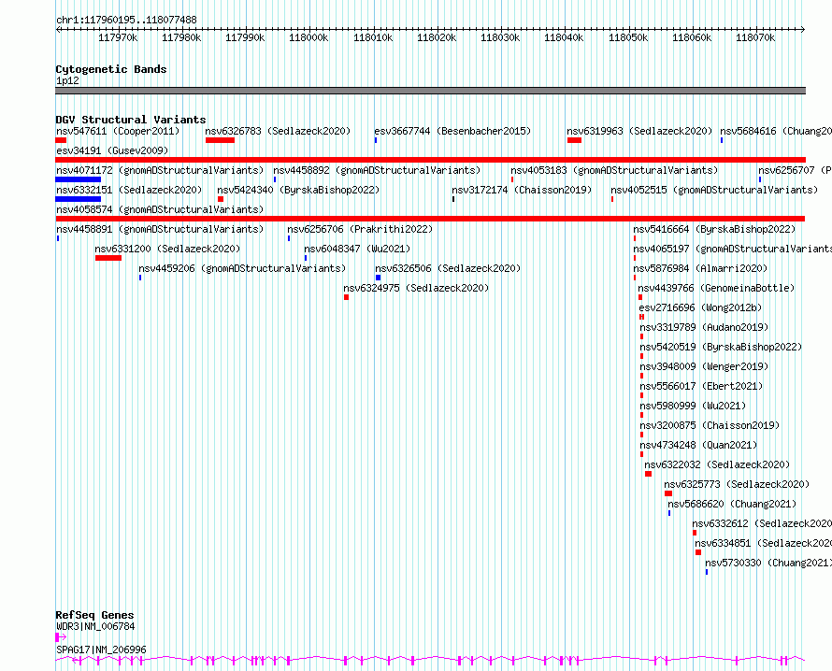Open nsv5876984 (Almarri2020) label

point(700,268)
